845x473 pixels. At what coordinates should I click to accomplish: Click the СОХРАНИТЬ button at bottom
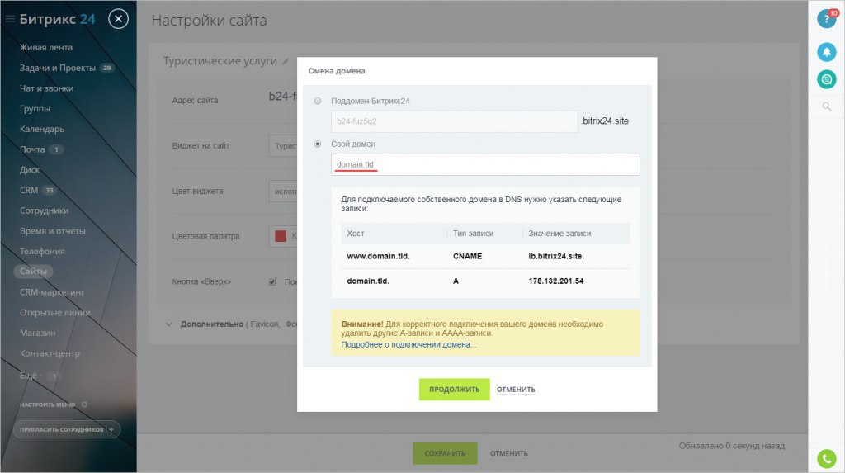tap(445, 453)
